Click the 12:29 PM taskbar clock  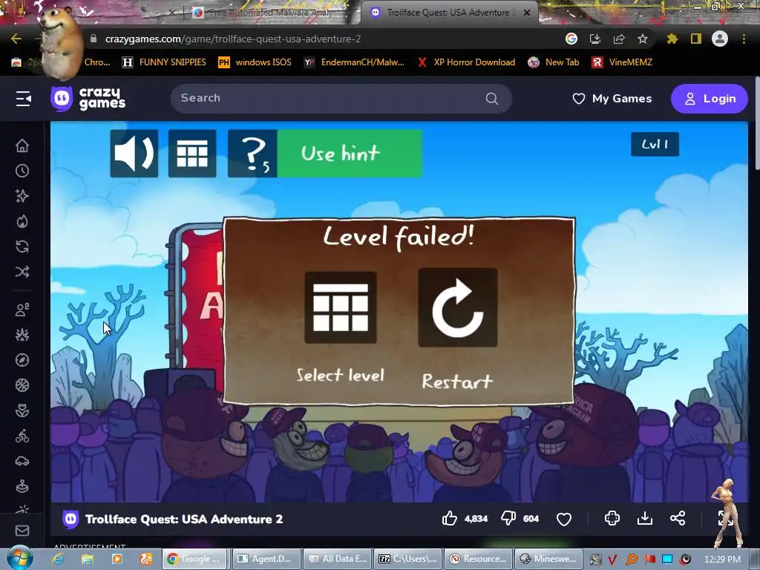pyautogui.click(x=722, y=559)
